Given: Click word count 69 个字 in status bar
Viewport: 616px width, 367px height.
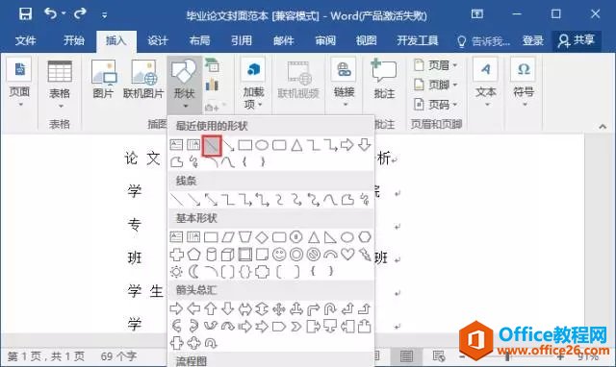Looking at the screenshot, I should click(118, 356).
